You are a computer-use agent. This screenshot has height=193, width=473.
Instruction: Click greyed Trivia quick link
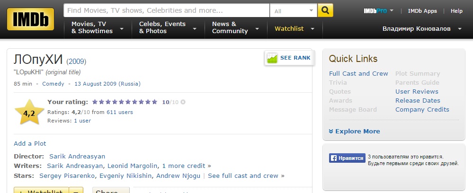338,83
